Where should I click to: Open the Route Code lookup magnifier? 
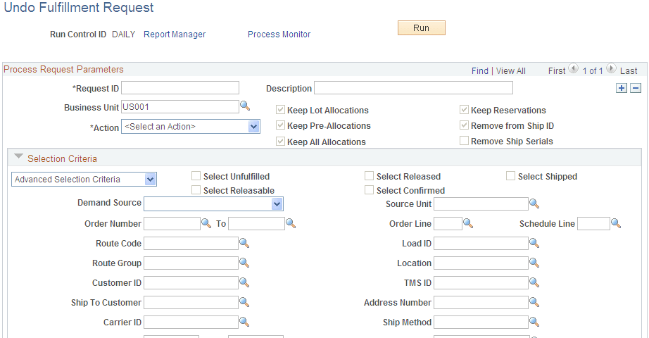tap(244, 243)
